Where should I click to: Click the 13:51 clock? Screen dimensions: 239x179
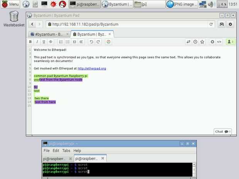tap(233, 4)
